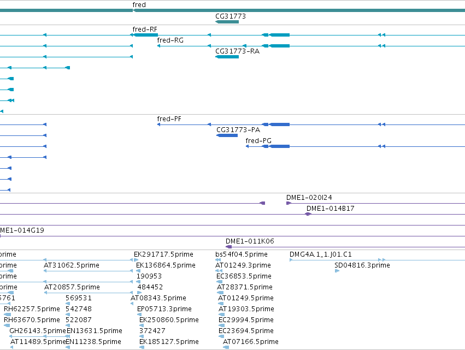Select the CG31773-RA transcript bar
This screenshot has width=465, height=350.
(x=227, y=57)
